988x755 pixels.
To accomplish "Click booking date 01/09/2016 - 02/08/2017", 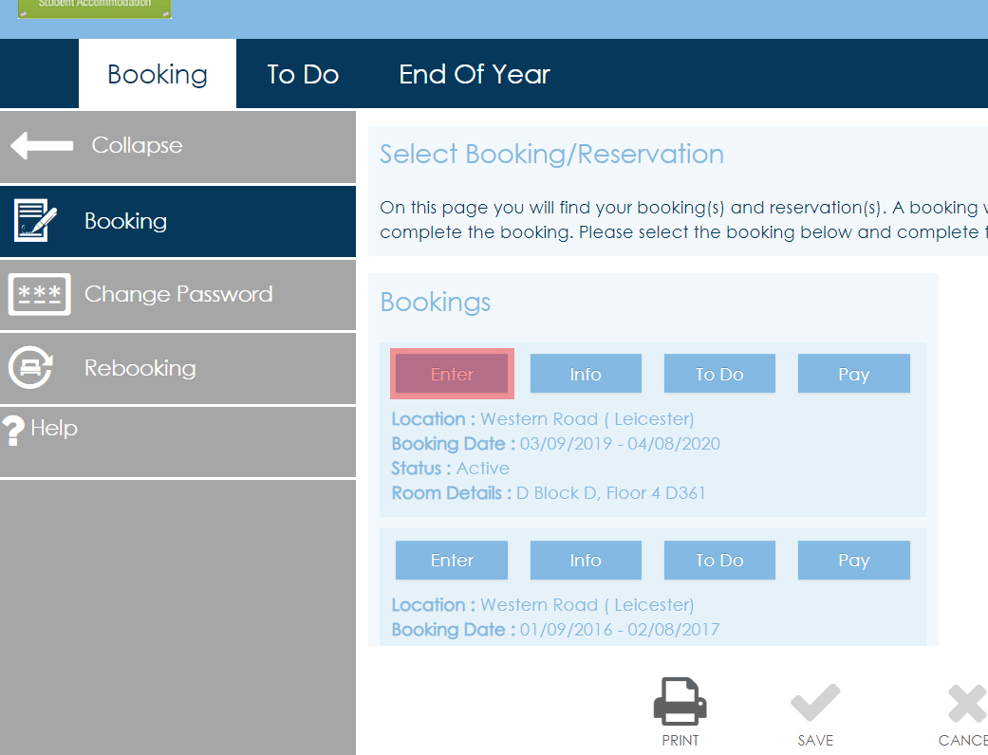I will coord(620,629).
